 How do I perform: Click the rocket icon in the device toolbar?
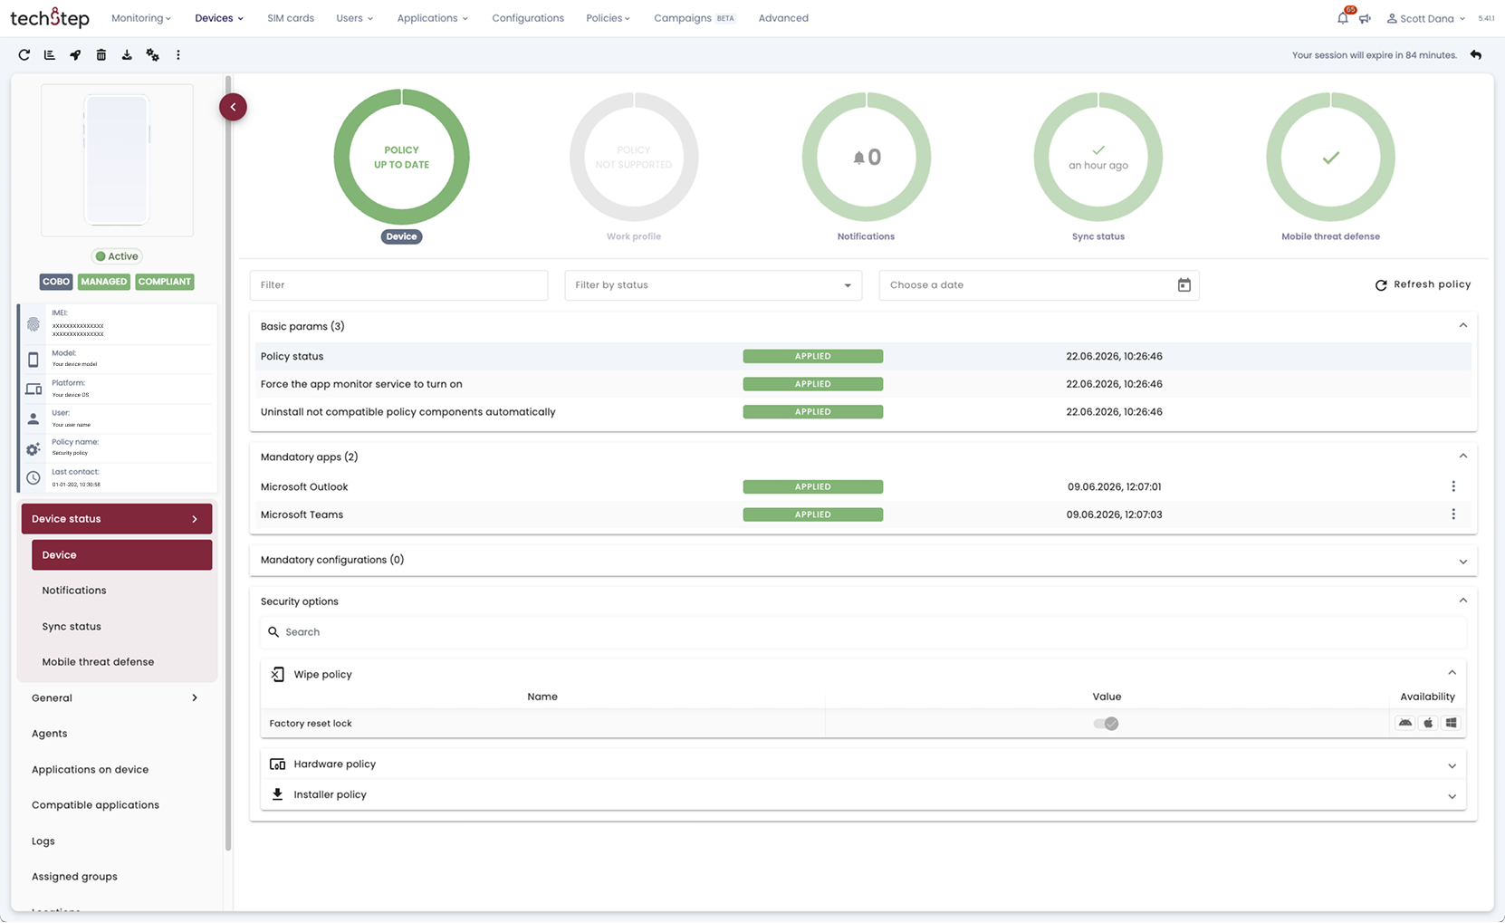[x=75, y=55]
